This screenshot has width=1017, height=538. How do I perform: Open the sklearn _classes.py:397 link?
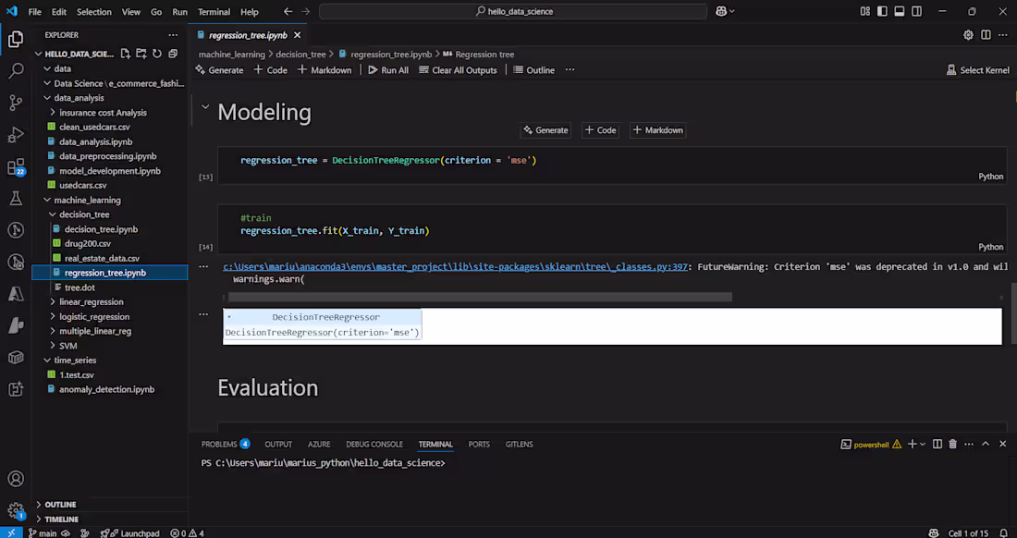455,266
